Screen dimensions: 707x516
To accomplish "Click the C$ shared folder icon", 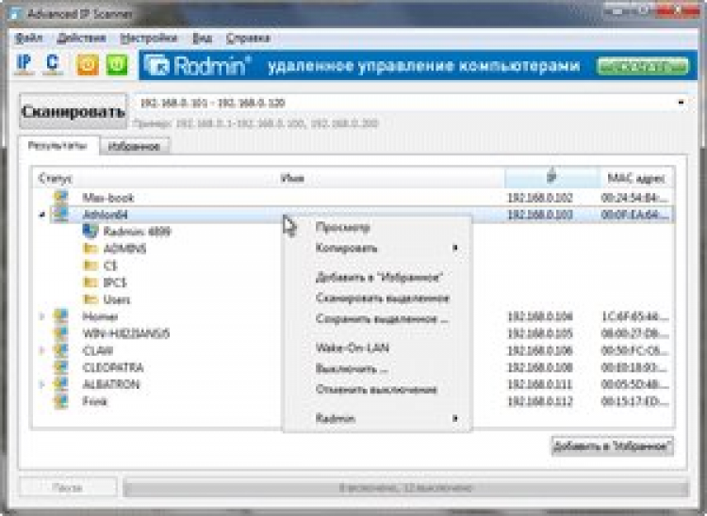I will (90, 266).
